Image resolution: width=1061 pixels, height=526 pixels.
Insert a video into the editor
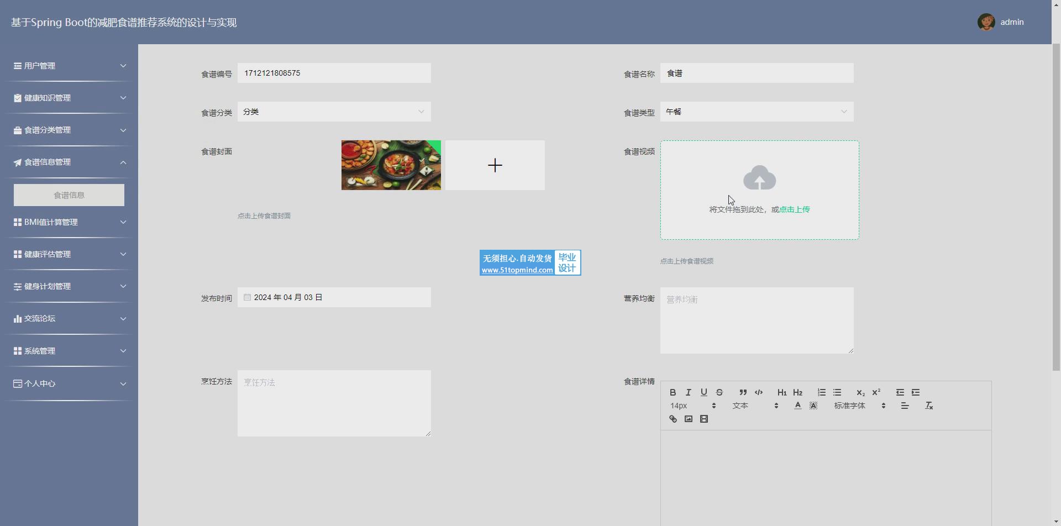click(x=703, y=419)
